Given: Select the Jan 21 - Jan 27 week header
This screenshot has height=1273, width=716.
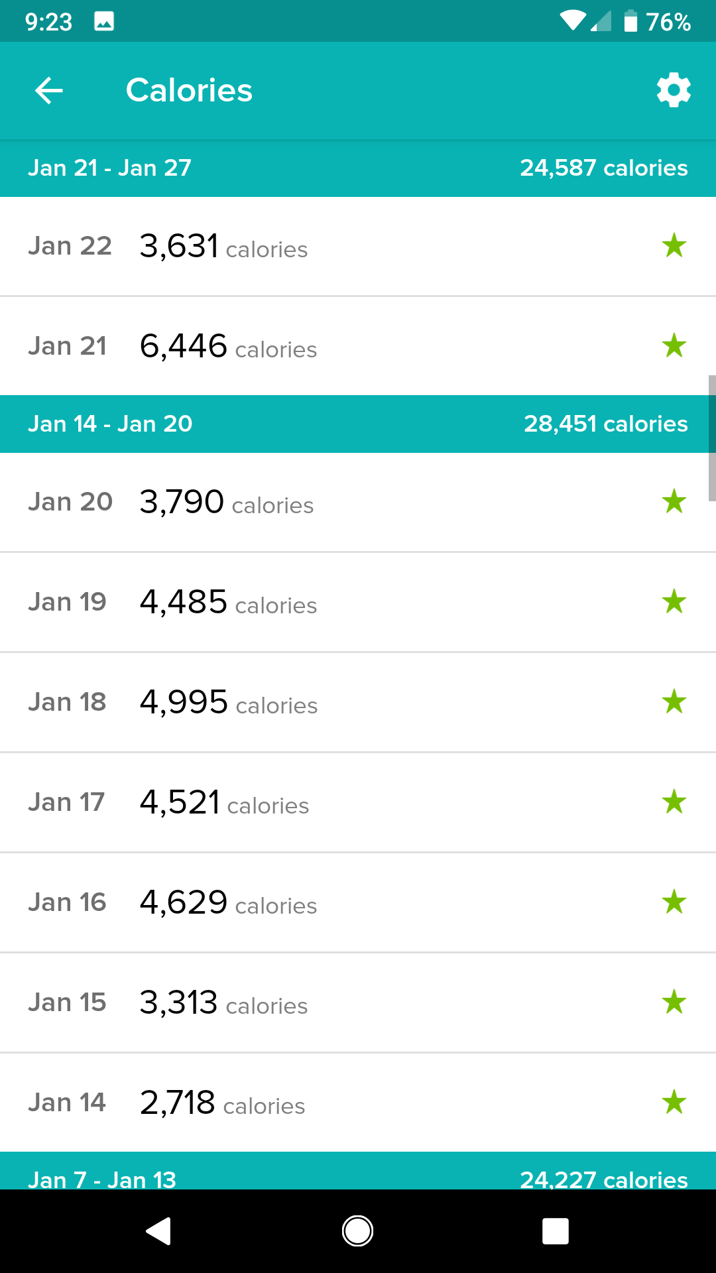Looking at the screenshot, I should click(x=358, y=168).
